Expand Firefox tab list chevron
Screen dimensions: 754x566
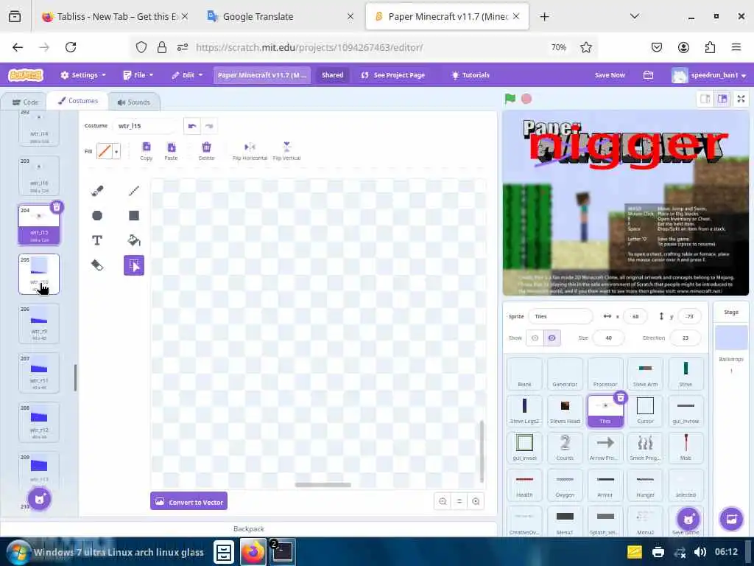point(634,16)
